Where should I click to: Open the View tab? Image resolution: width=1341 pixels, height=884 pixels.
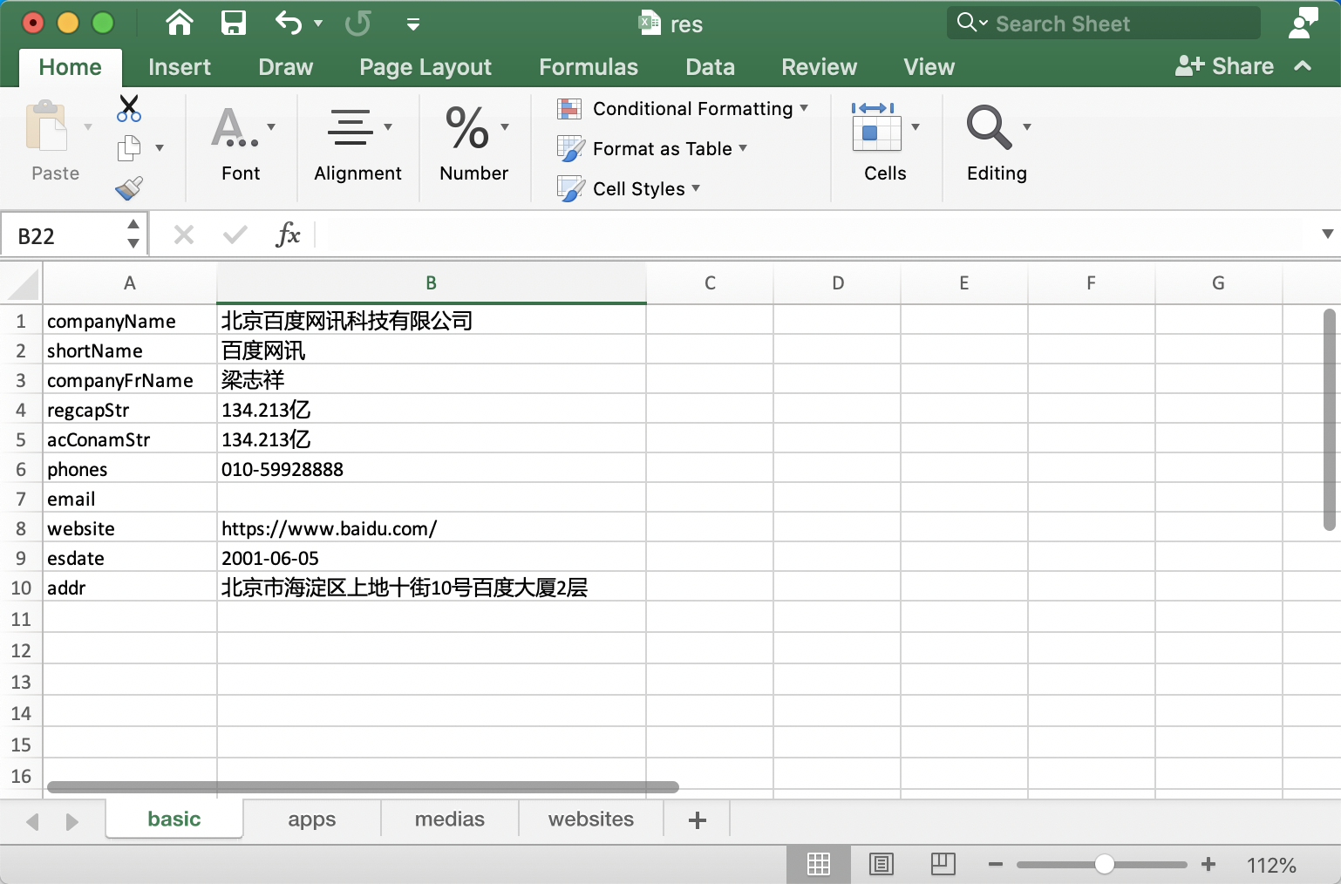click(x=929, y=67)
